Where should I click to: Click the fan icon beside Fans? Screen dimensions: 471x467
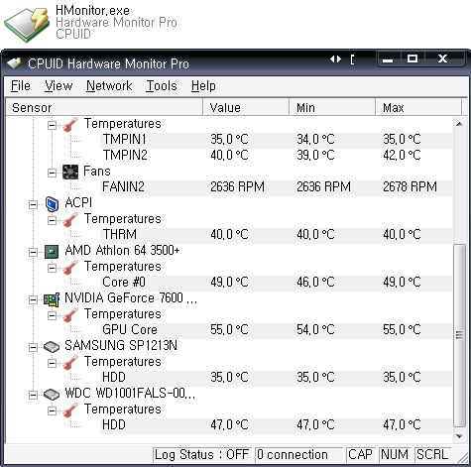pos(70,173)
